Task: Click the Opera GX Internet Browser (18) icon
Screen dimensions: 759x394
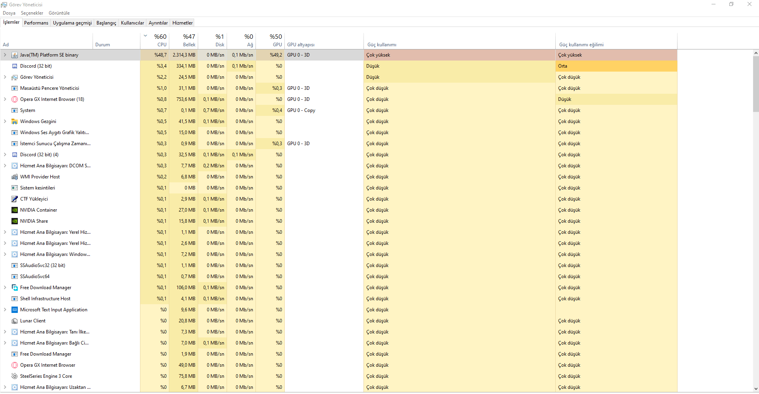Action: click(15, 99)
